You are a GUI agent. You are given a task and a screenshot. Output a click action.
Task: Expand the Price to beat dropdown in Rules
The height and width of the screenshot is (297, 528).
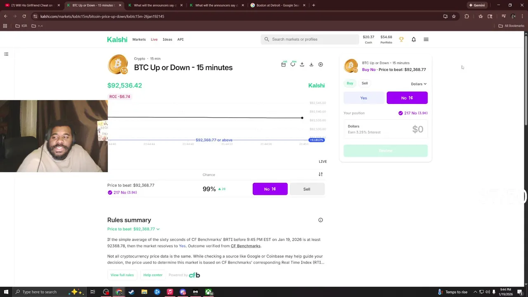(133, 229)
